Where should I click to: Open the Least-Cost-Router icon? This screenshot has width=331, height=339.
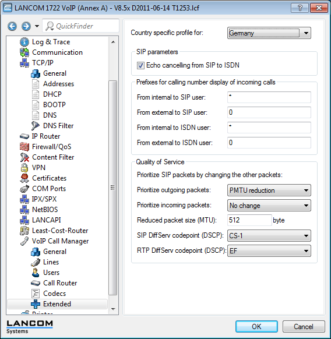point(24,231)
